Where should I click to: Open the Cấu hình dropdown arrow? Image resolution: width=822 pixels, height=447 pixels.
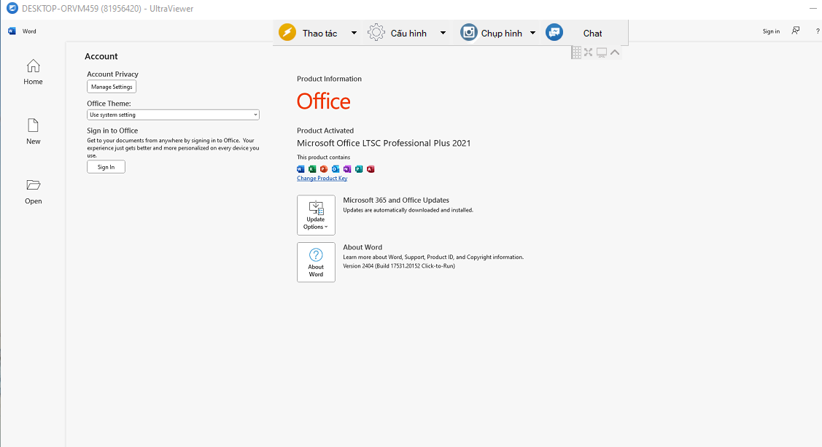tap(443, 33)
